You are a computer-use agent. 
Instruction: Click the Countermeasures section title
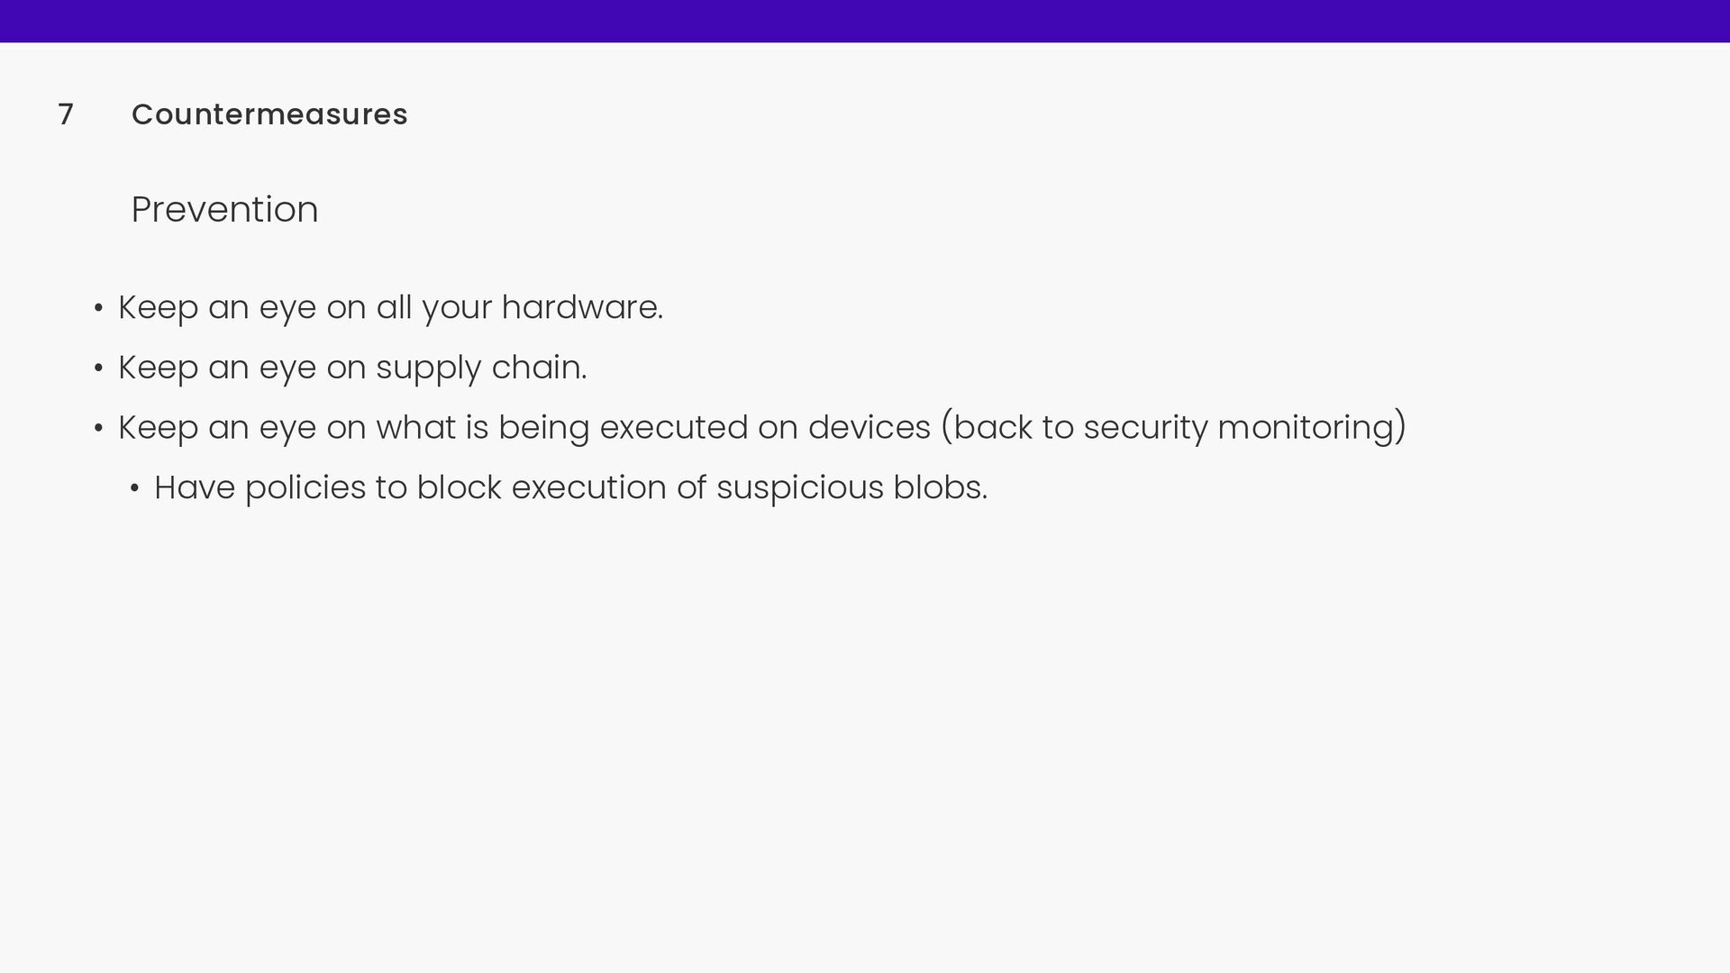coord(269,114)
